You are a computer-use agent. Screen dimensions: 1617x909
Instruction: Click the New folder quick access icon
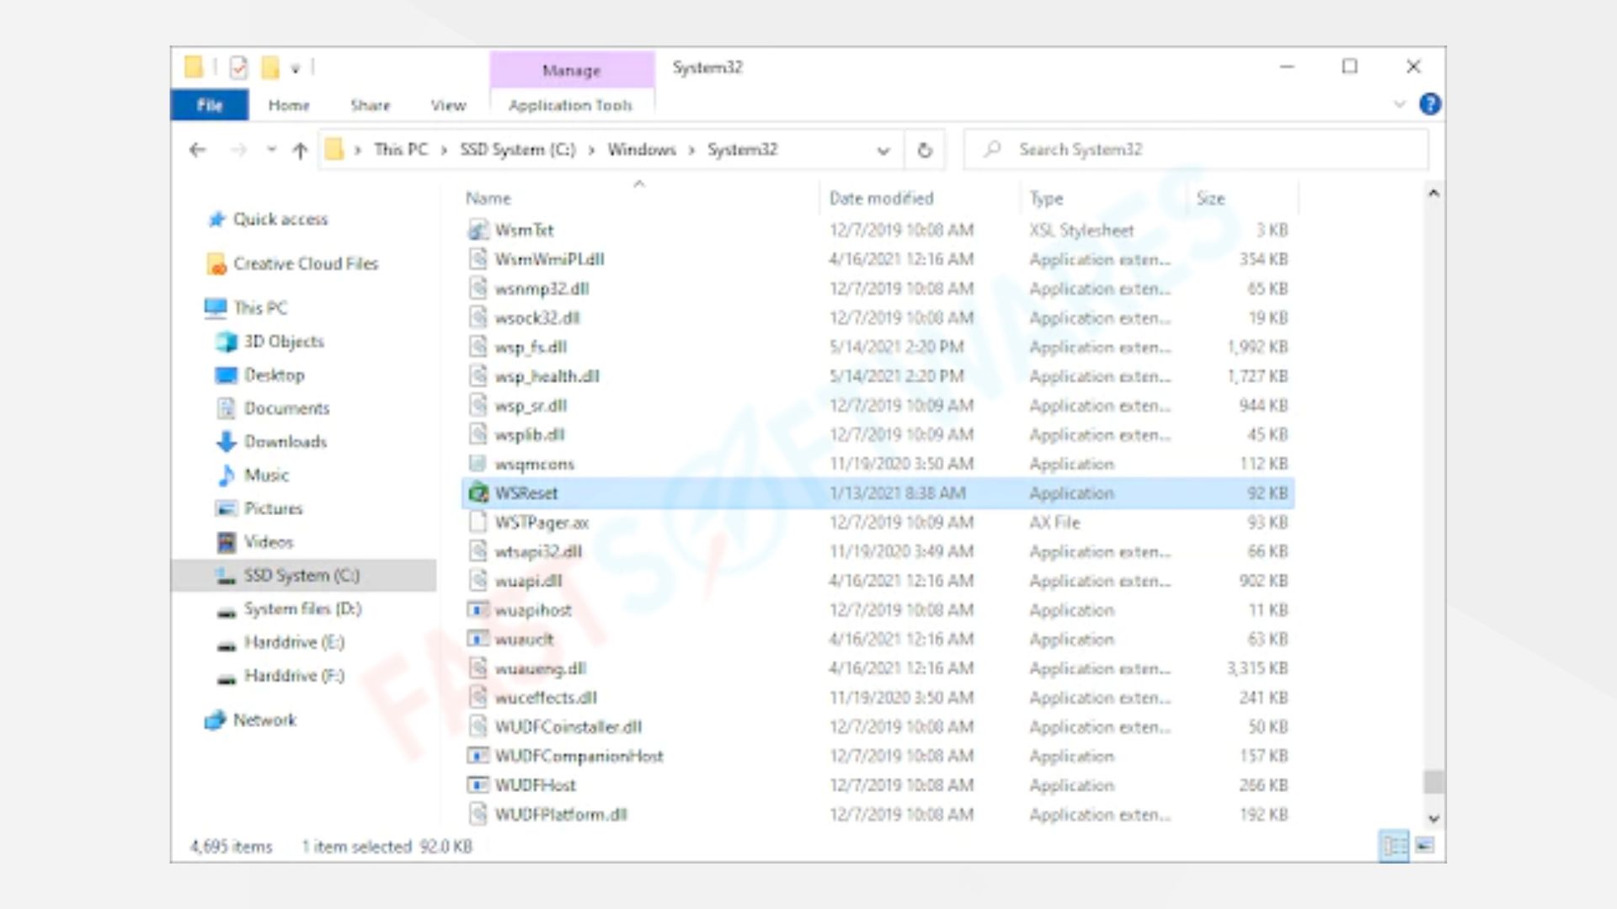coord(270,67)
